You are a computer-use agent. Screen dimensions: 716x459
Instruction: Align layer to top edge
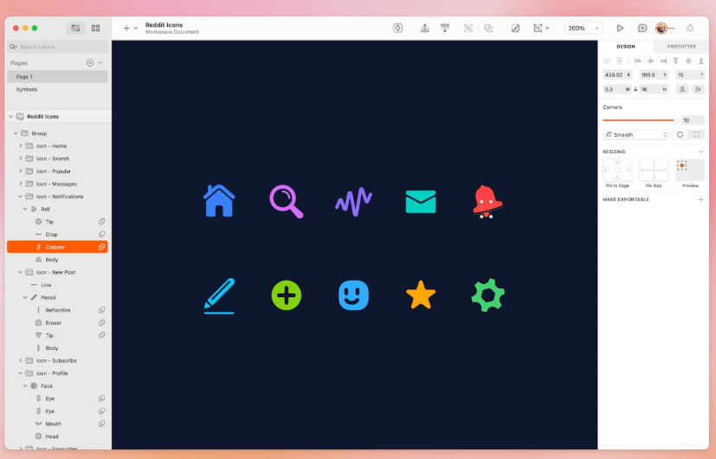tap(676, 61)
